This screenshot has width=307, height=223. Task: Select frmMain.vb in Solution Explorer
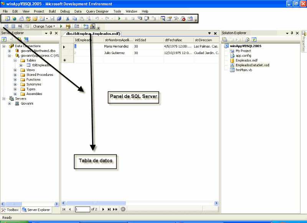point(244,70)
